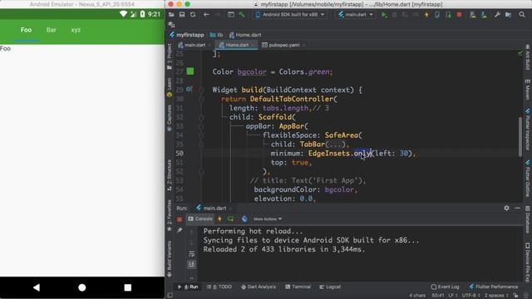
Task: Open the Database side panel
Action: pos(528,219)
